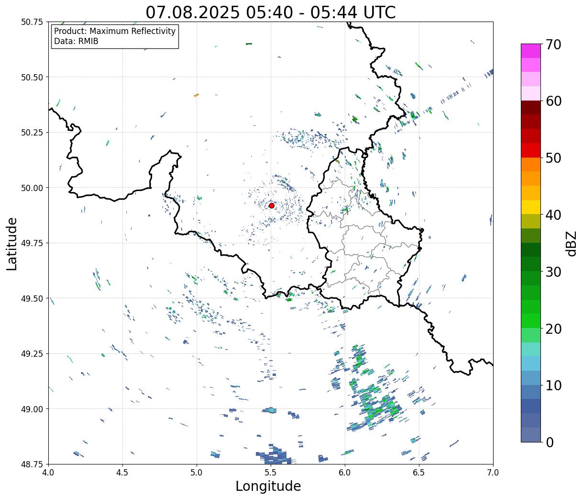The width and height of the screenshot is (583, 498).
Task: Click the longitude tick label 6.5
Action: [x=419, y=472]
